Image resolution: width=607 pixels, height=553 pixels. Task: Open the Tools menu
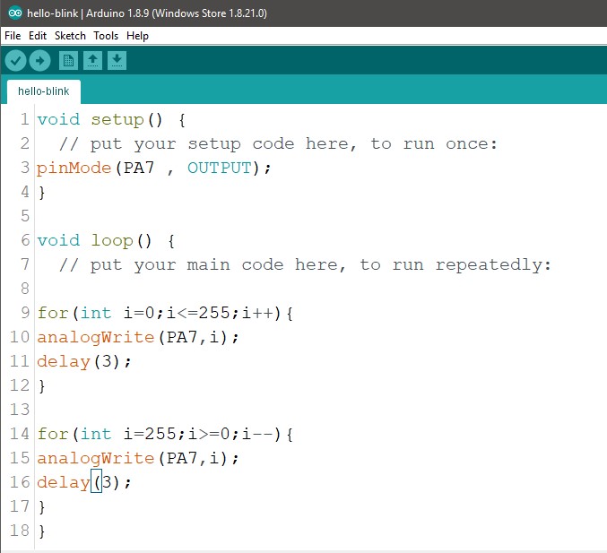[106, 36]
